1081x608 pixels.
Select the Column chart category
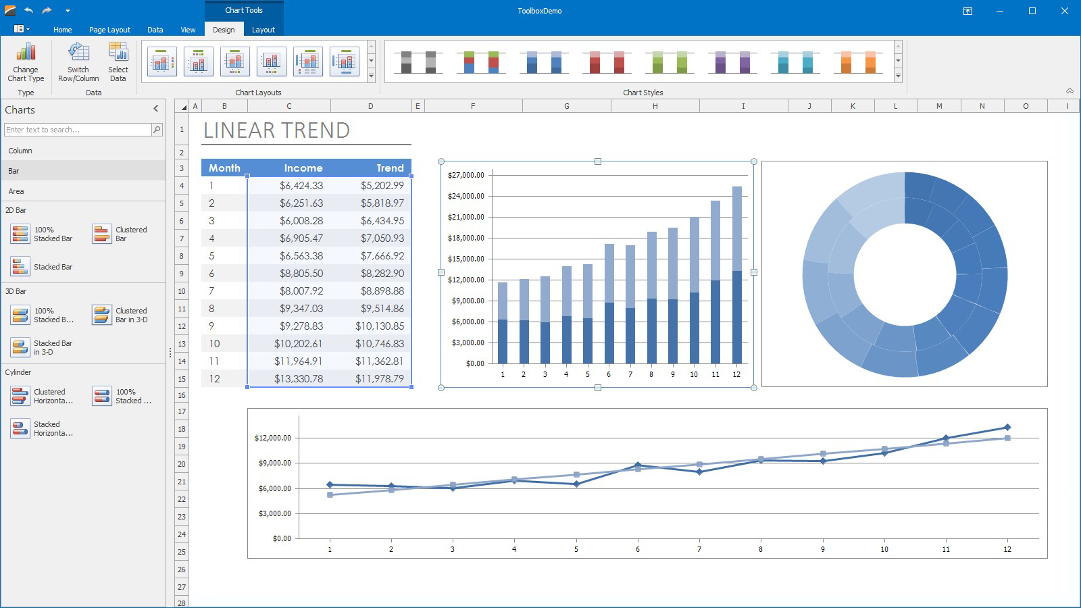point(20,151)
